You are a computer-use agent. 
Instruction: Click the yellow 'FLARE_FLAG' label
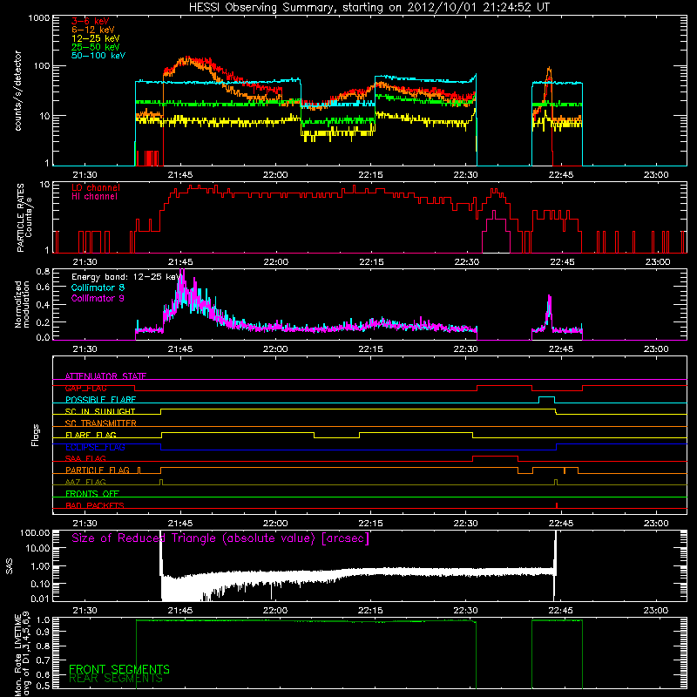tap(91, 435)
